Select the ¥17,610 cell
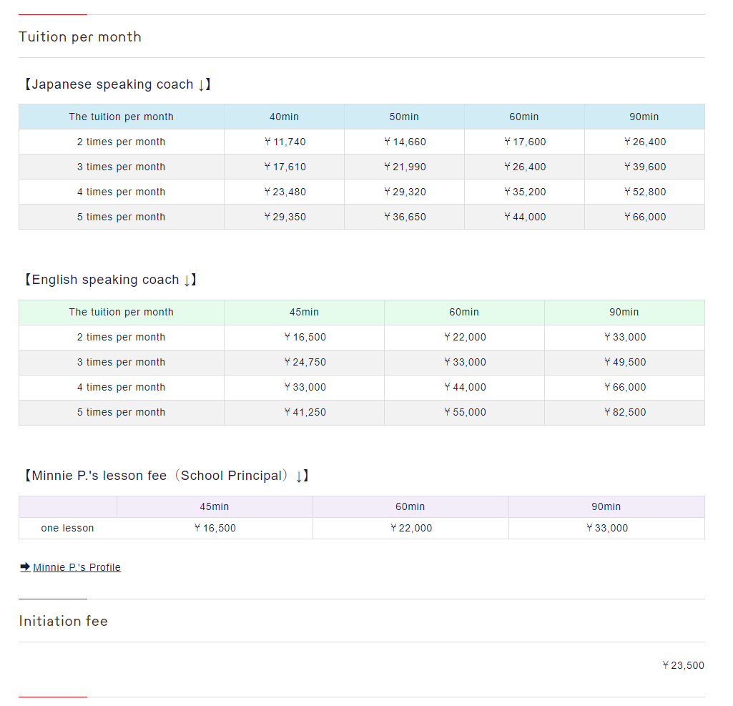733x706 pixels. point(284,167)
